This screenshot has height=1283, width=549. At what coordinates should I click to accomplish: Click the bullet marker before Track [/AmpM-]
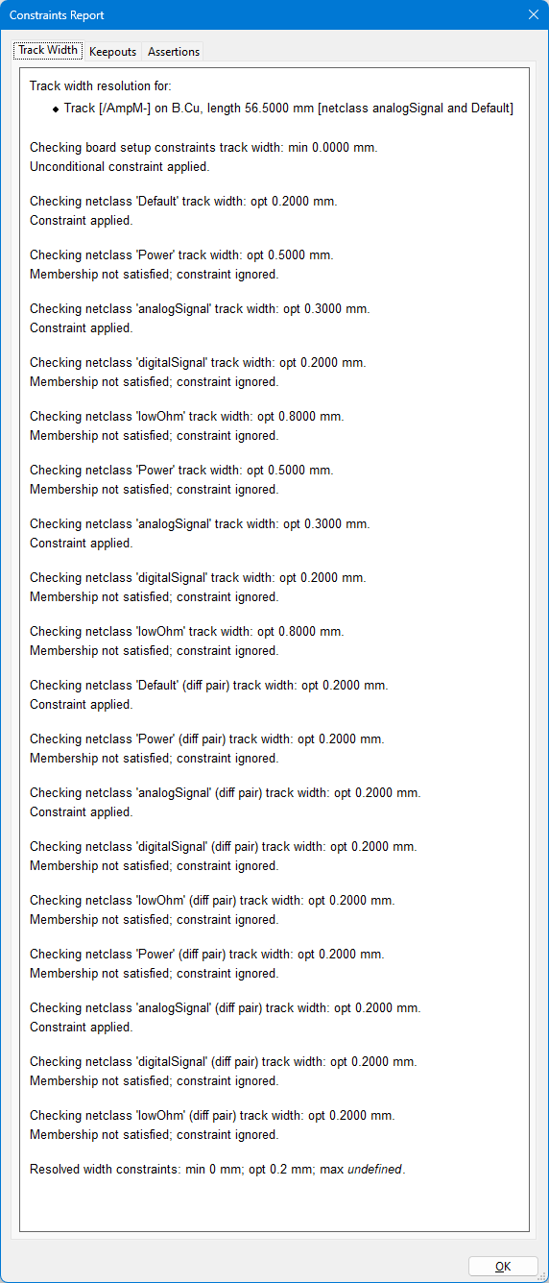click(56, 109)
